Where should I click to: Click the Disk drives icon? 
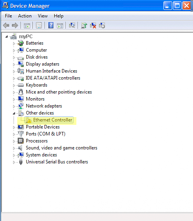pyautogui.click(x=21, y=58)
